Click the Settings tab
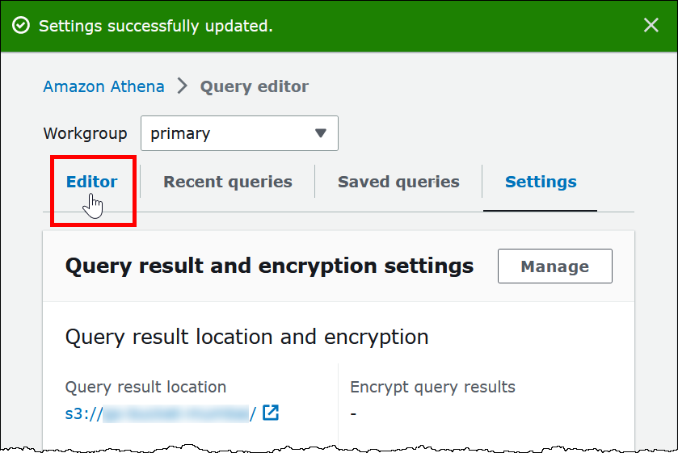The height and width of the screenshot is (453, 678). (x=541, y=182)
